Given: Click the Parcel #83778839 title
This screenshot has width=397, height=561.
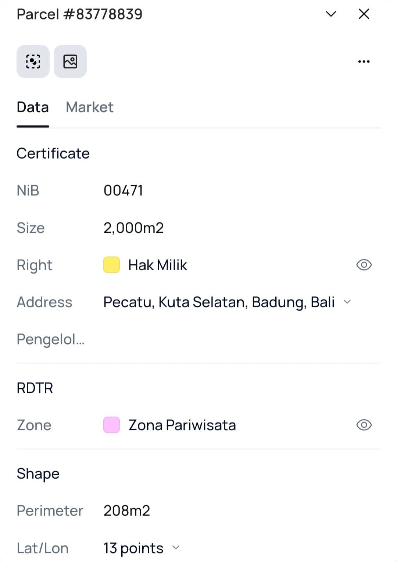Looking at the screenshot, I should (x=79, y=14).
